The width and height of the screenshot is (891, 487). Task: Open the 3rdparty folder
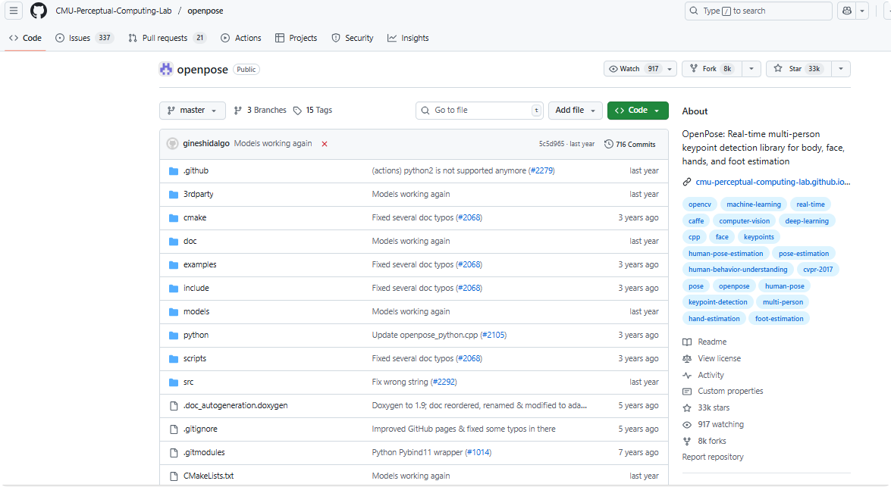pos(199,194)
